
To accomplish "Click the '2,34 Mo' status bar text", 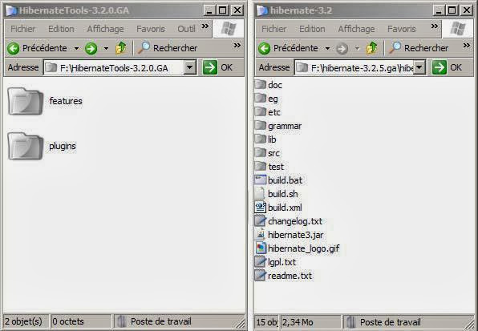I will pos(298,322).
